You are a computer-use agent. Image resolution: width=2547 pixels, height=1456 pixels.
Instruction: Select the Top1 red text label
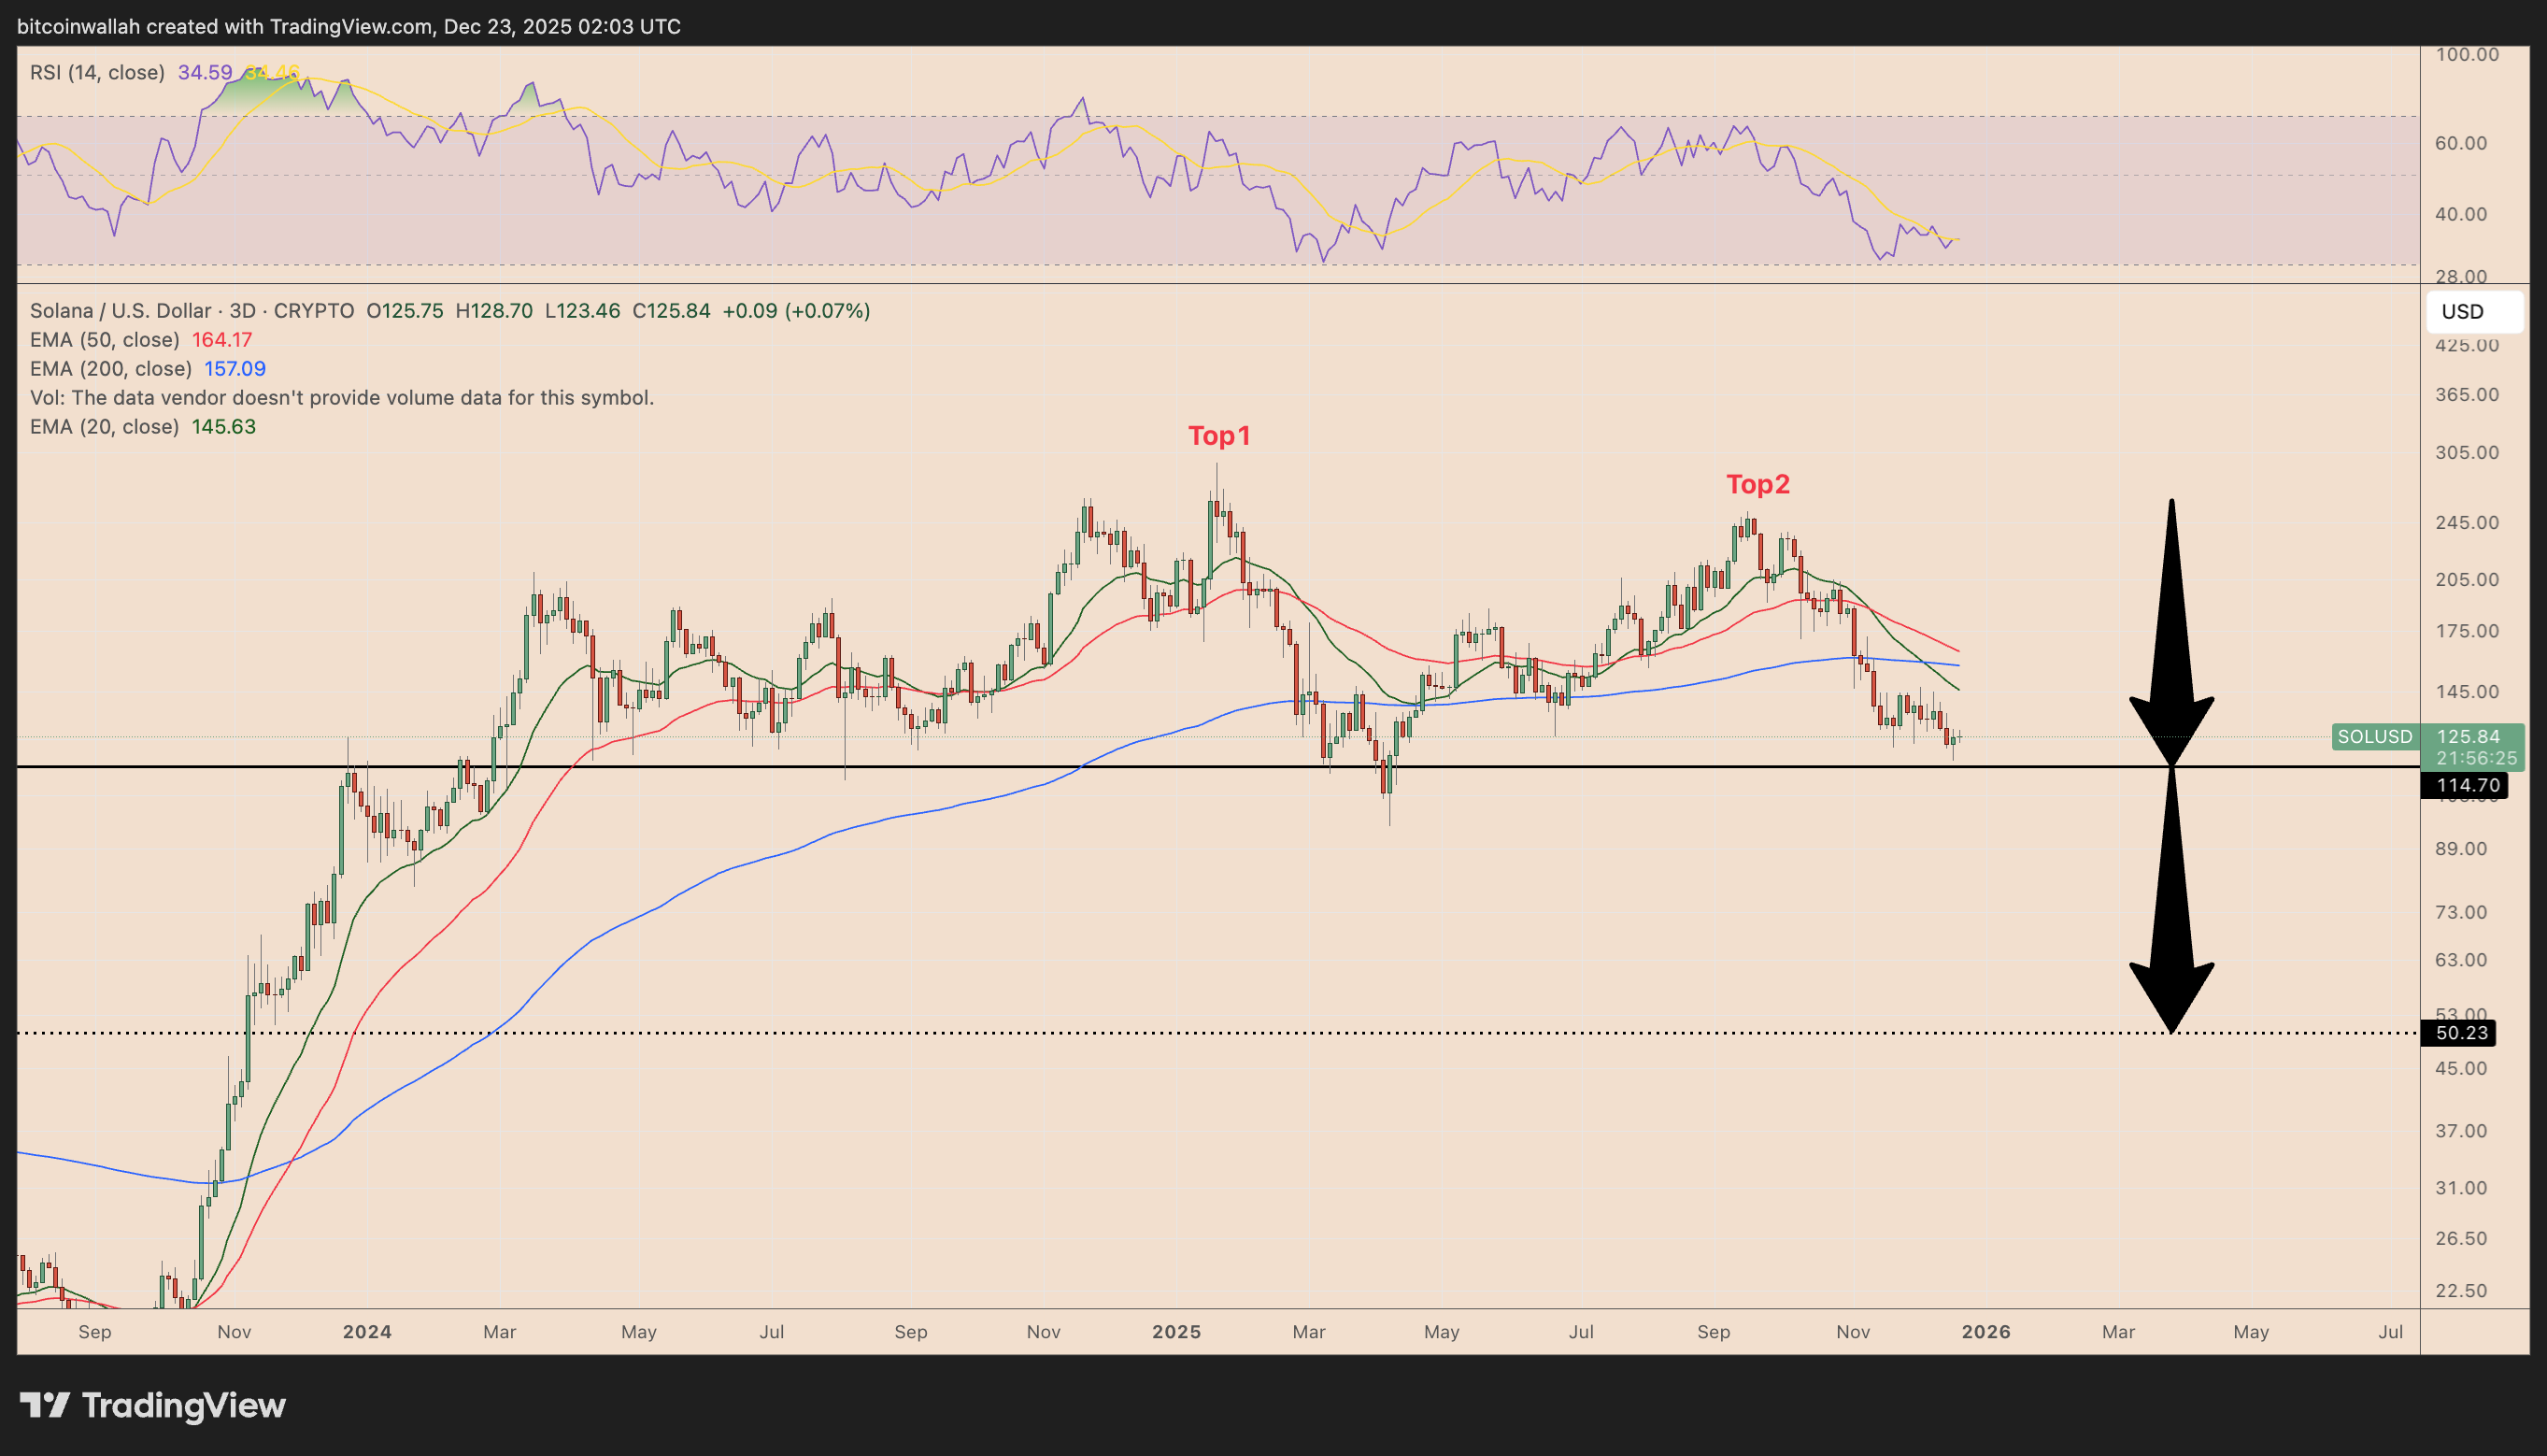pos(1218,436)
